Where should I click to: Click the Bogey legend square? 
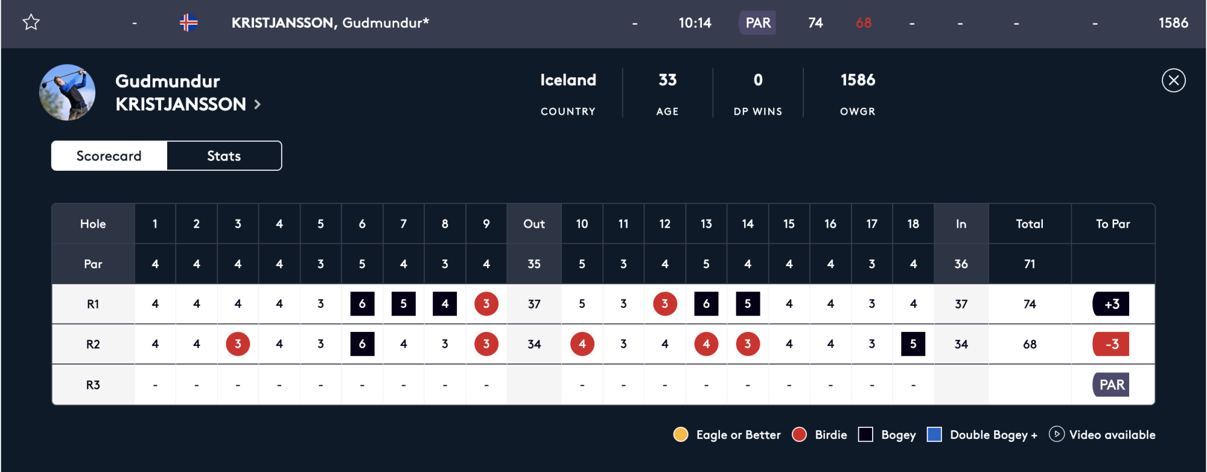point(865,435)
